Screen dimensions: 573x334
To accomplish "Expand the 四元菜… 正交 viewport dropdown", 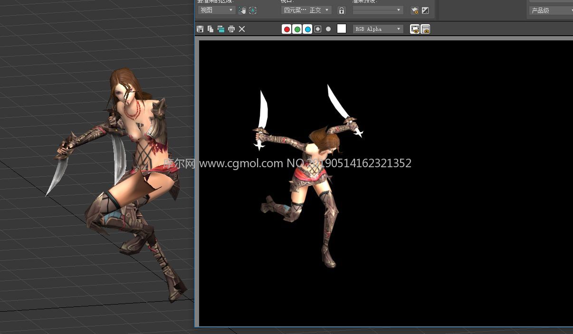I will point(306,10).
